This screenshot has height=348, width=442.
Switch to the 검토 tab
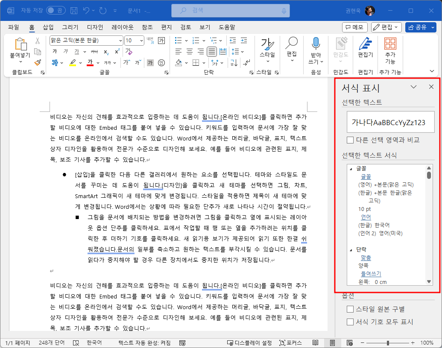[185, 27]
